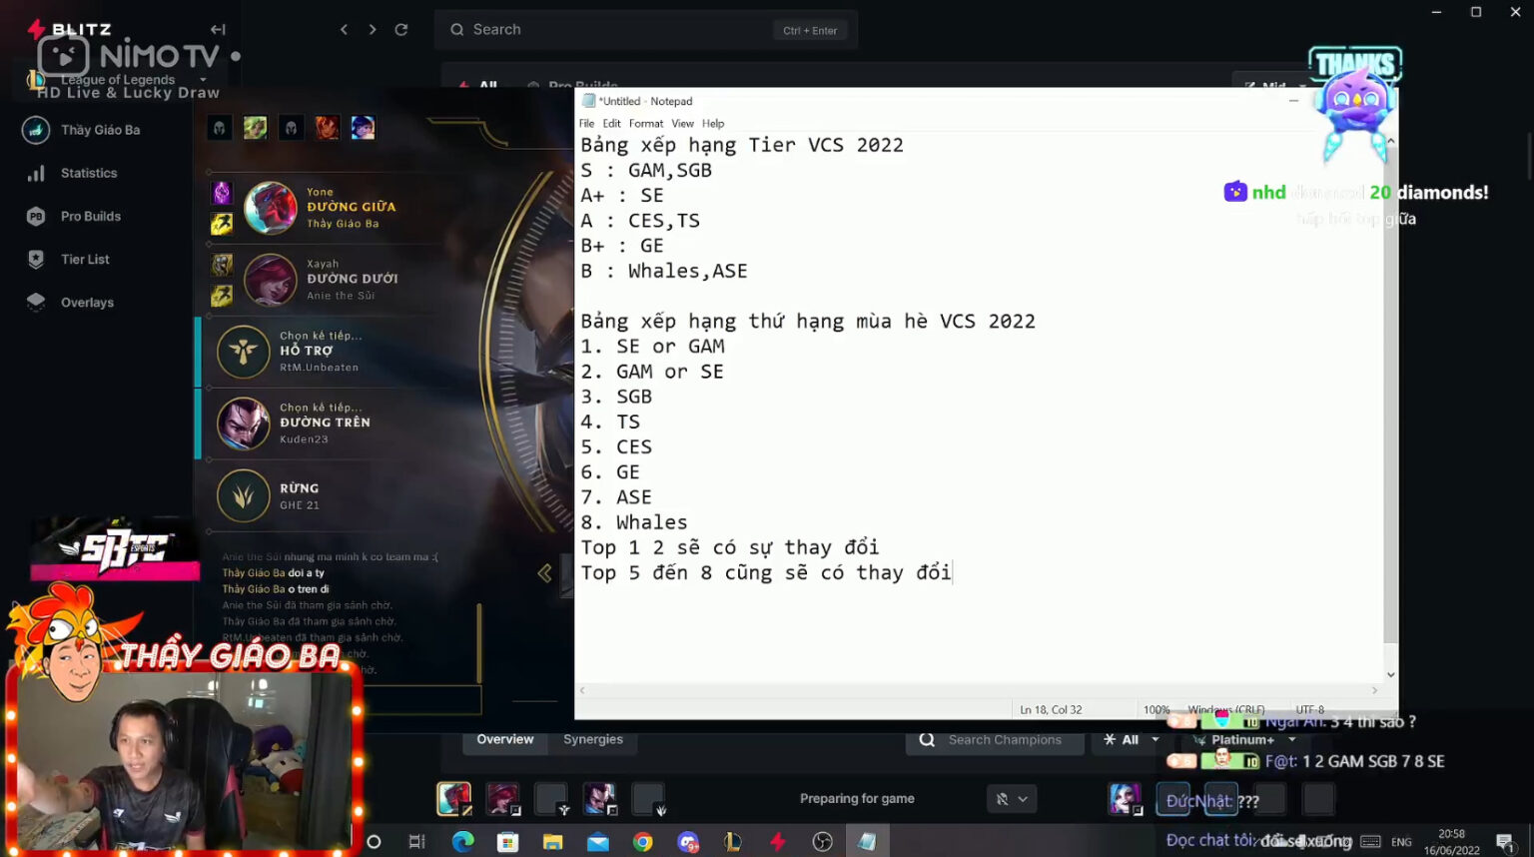
Task: Open OBS Studio from taskbar
Action: click(823, 842)
